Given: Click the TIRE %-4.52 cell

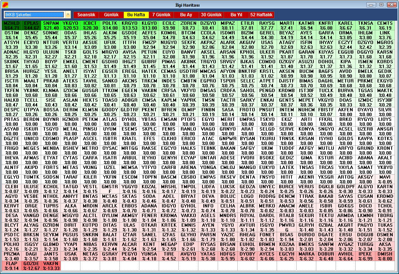Looking at the screenshot, I should pyautogui.click(x=169, y=257).
